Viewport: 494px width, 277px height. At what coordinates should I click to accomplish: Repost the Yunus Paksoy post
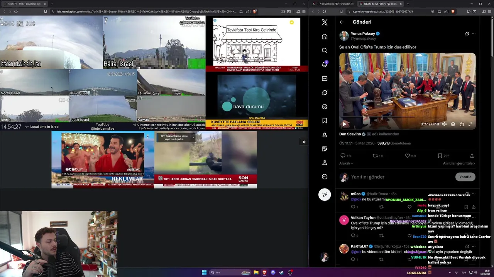[x=375, y=155]
